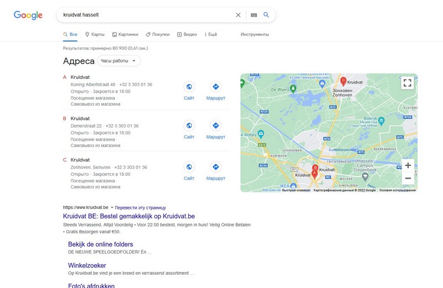Viewport: 443px width, 288px height.
Task: Switch to the Карты tab
Action: (x=95, y=34)
